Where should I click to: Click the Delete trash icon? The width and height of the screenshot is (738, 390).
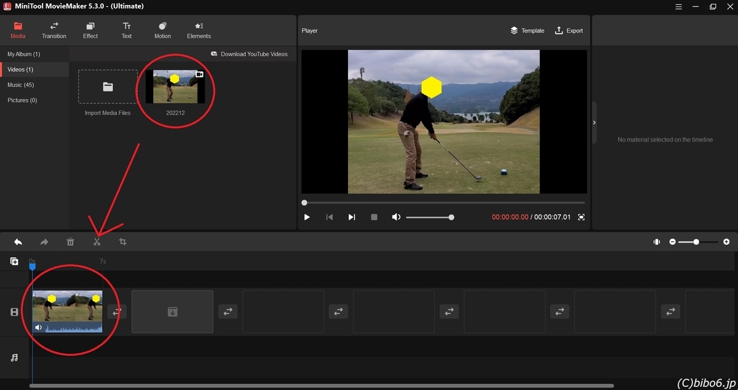pos(70,242)
